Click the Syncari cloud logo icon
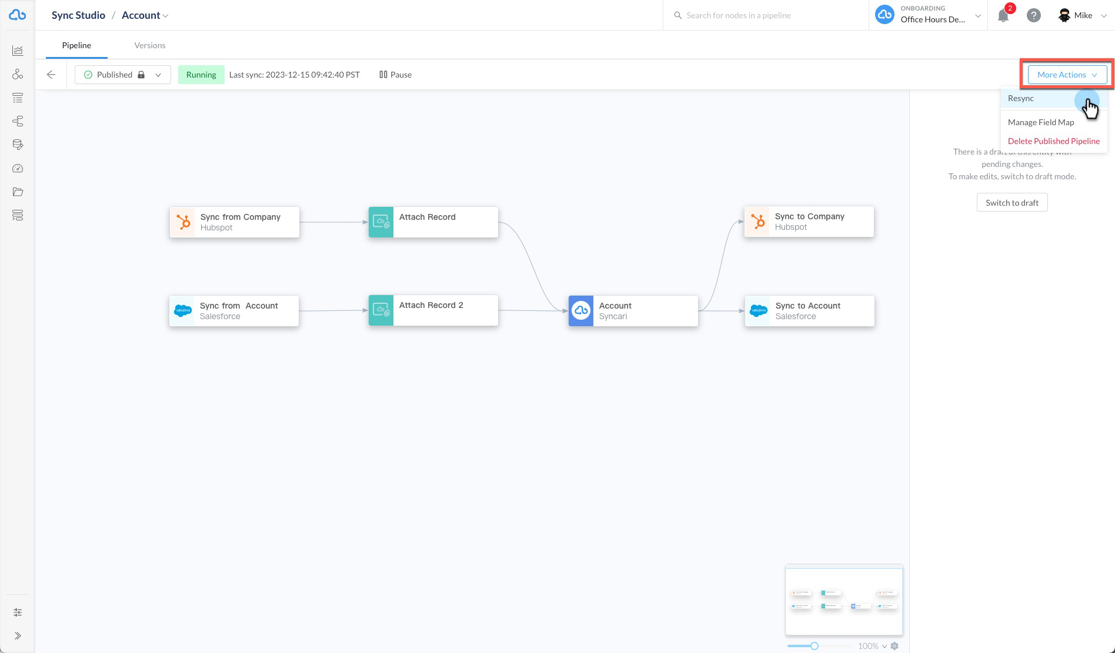1115x653 pixels. tap(18, 15)
